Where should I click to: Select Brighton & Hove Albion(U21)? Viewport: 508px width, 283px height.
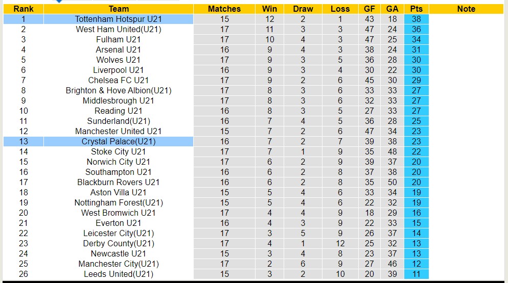tap(119, 90)
